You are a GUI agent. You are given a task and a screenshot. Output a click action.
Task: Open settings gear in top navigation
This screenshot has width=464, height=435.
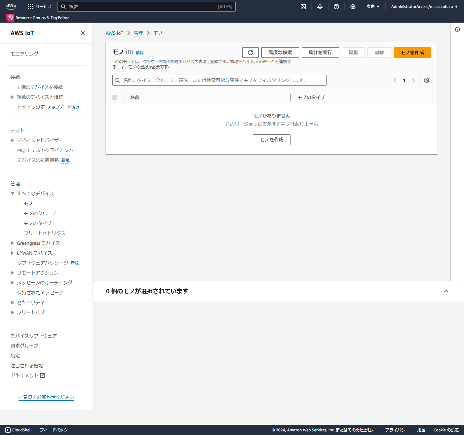[353, 7]
